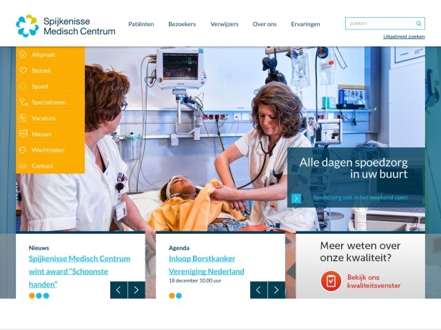Select the third blue dot under Nieuws

coord(46,296)
